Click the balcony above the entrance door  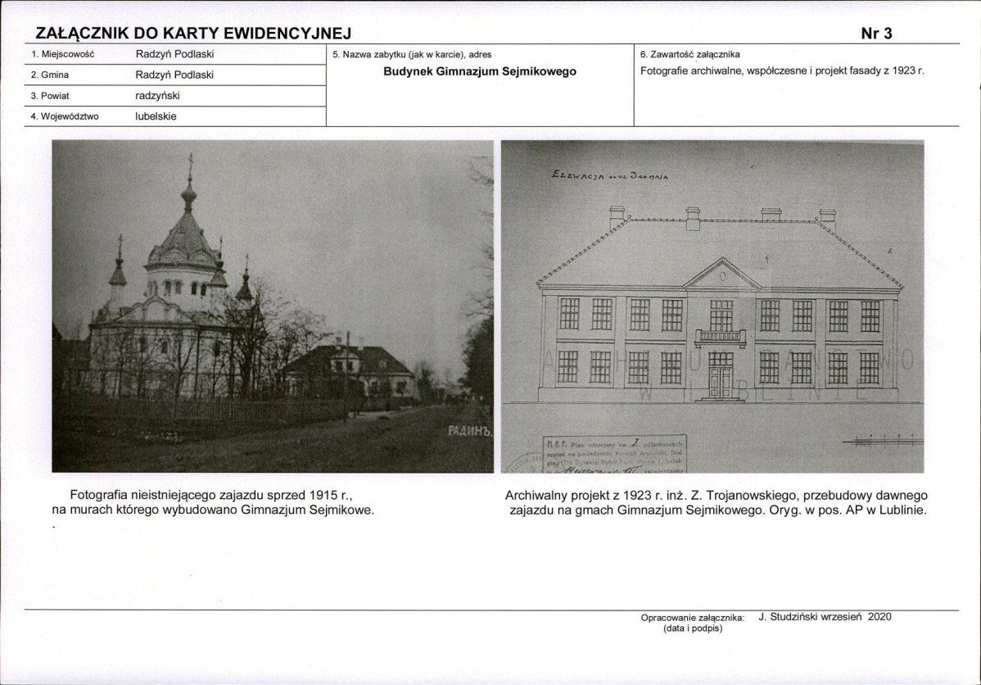[x=720, y=338]
